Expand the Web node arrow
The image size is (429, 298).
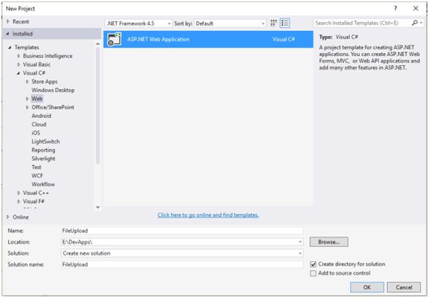coord(27,98)
